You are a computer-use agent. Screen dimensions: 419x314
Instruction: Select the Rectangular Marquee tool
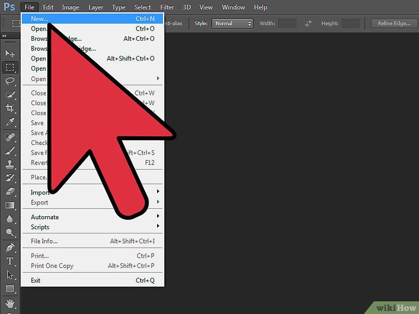10,67
